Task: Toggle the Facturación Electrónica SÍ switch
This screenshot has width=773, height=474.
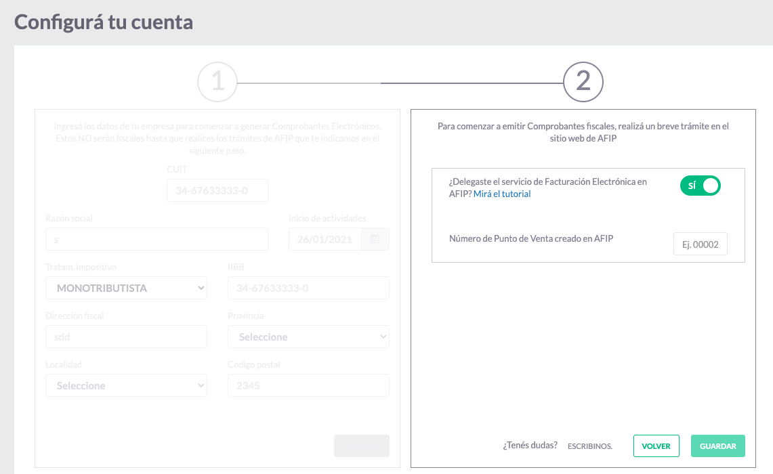Action: pos(700,186)
